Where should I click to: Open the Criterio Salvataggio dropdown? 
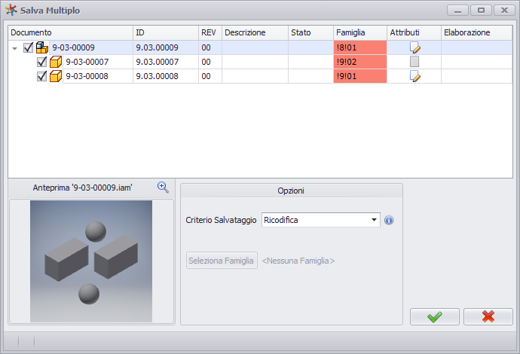coord(374,220)
